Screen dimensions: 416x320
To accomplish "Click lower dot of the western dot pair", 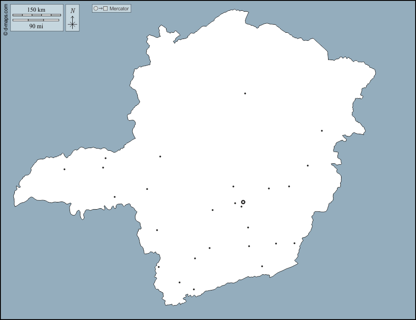I will (x=103, y=167).
